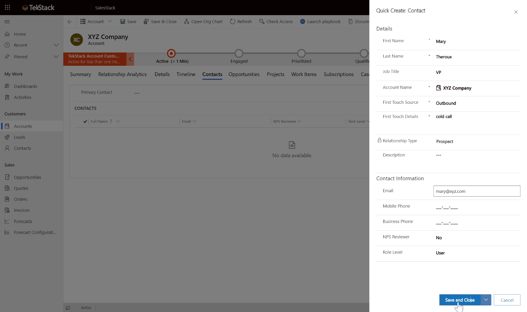
Task: Open the NPS Reviewer column dropdown
Action: pyautogui.click(x=299, y=121)
